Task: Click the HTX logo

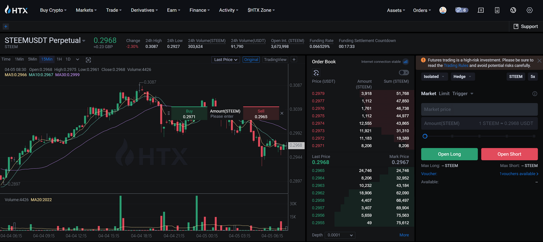Action: click(x=16, y=10)
